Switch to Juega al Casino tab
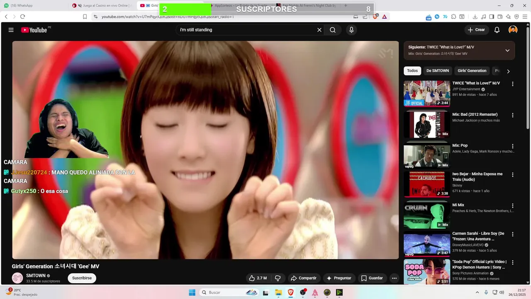 (x=103, y=5)
